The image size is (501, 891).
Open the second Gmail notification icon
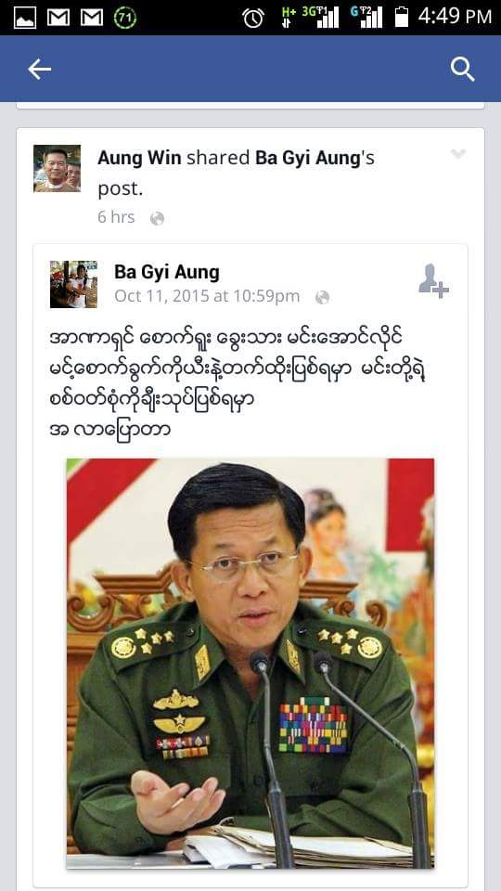92,18
